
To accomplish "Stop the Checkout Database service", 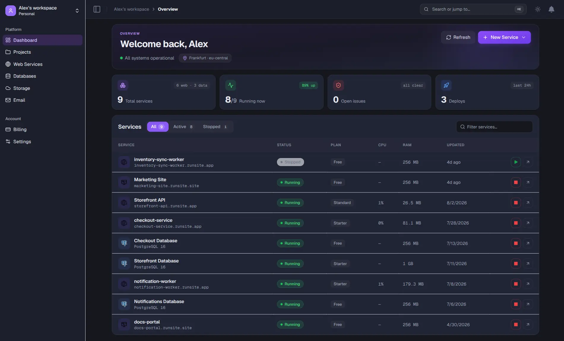I will click(x=516, y=243).
